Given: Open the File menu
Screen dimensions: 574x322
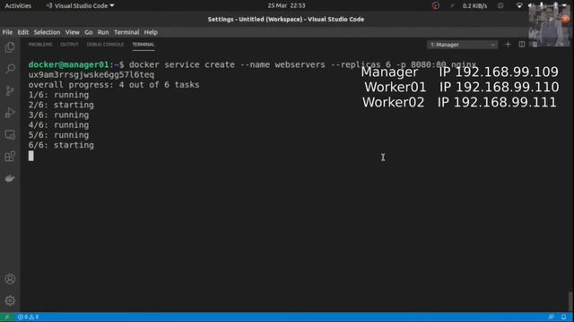Looking at the screenshot, I should pos(7,32).
